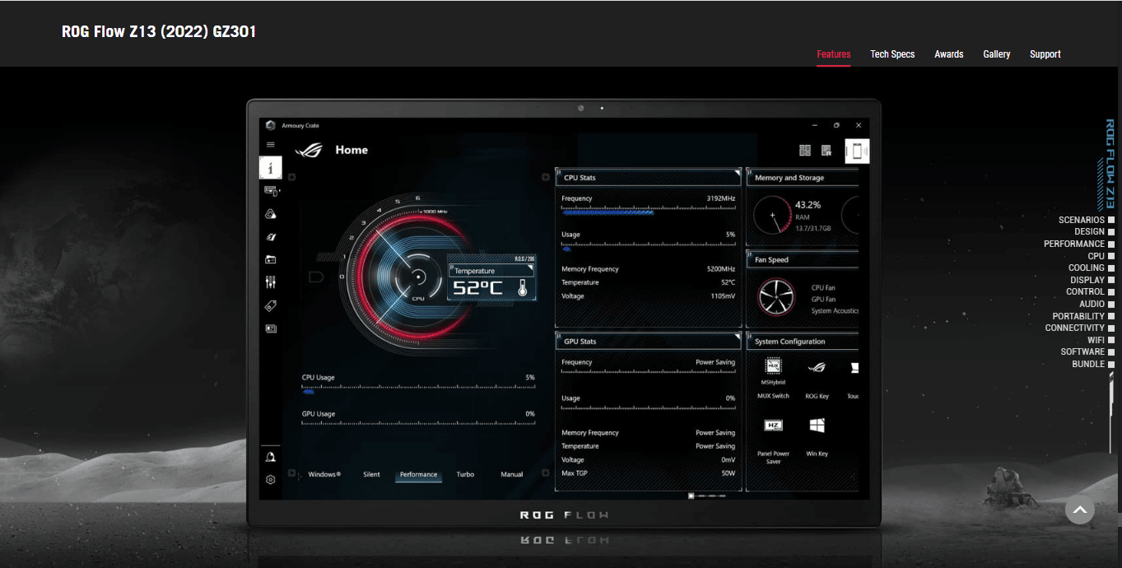Jump to COOLING section in side navigation
The image size is (1122, 568).
[1092, 268]
